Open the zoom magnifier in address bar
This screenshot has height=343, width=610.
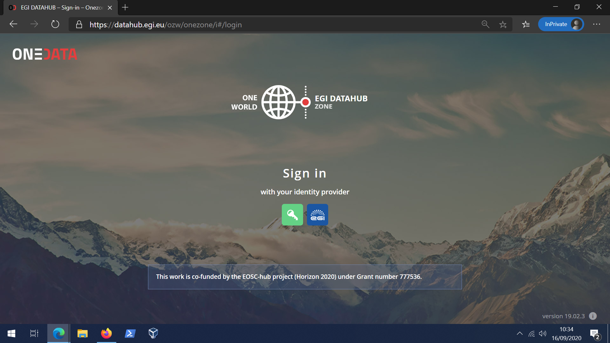pyautogui.click(x=485, y=24)
